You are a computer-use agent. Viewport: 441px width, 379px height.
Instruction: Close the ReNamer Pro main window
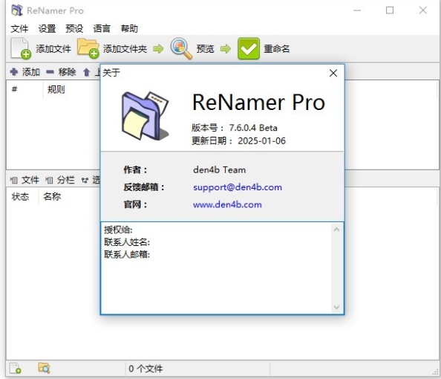tap(423, 10)
